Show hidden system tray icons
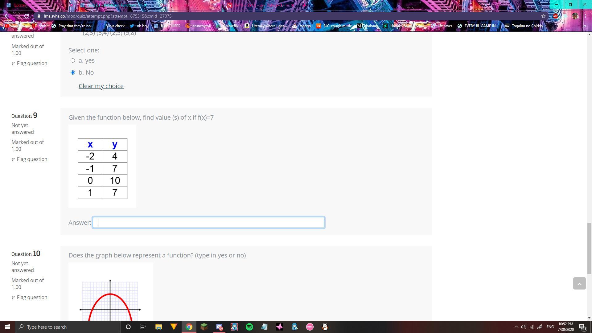This screenshot has height=333, width=592. click(x=516, y=327)
